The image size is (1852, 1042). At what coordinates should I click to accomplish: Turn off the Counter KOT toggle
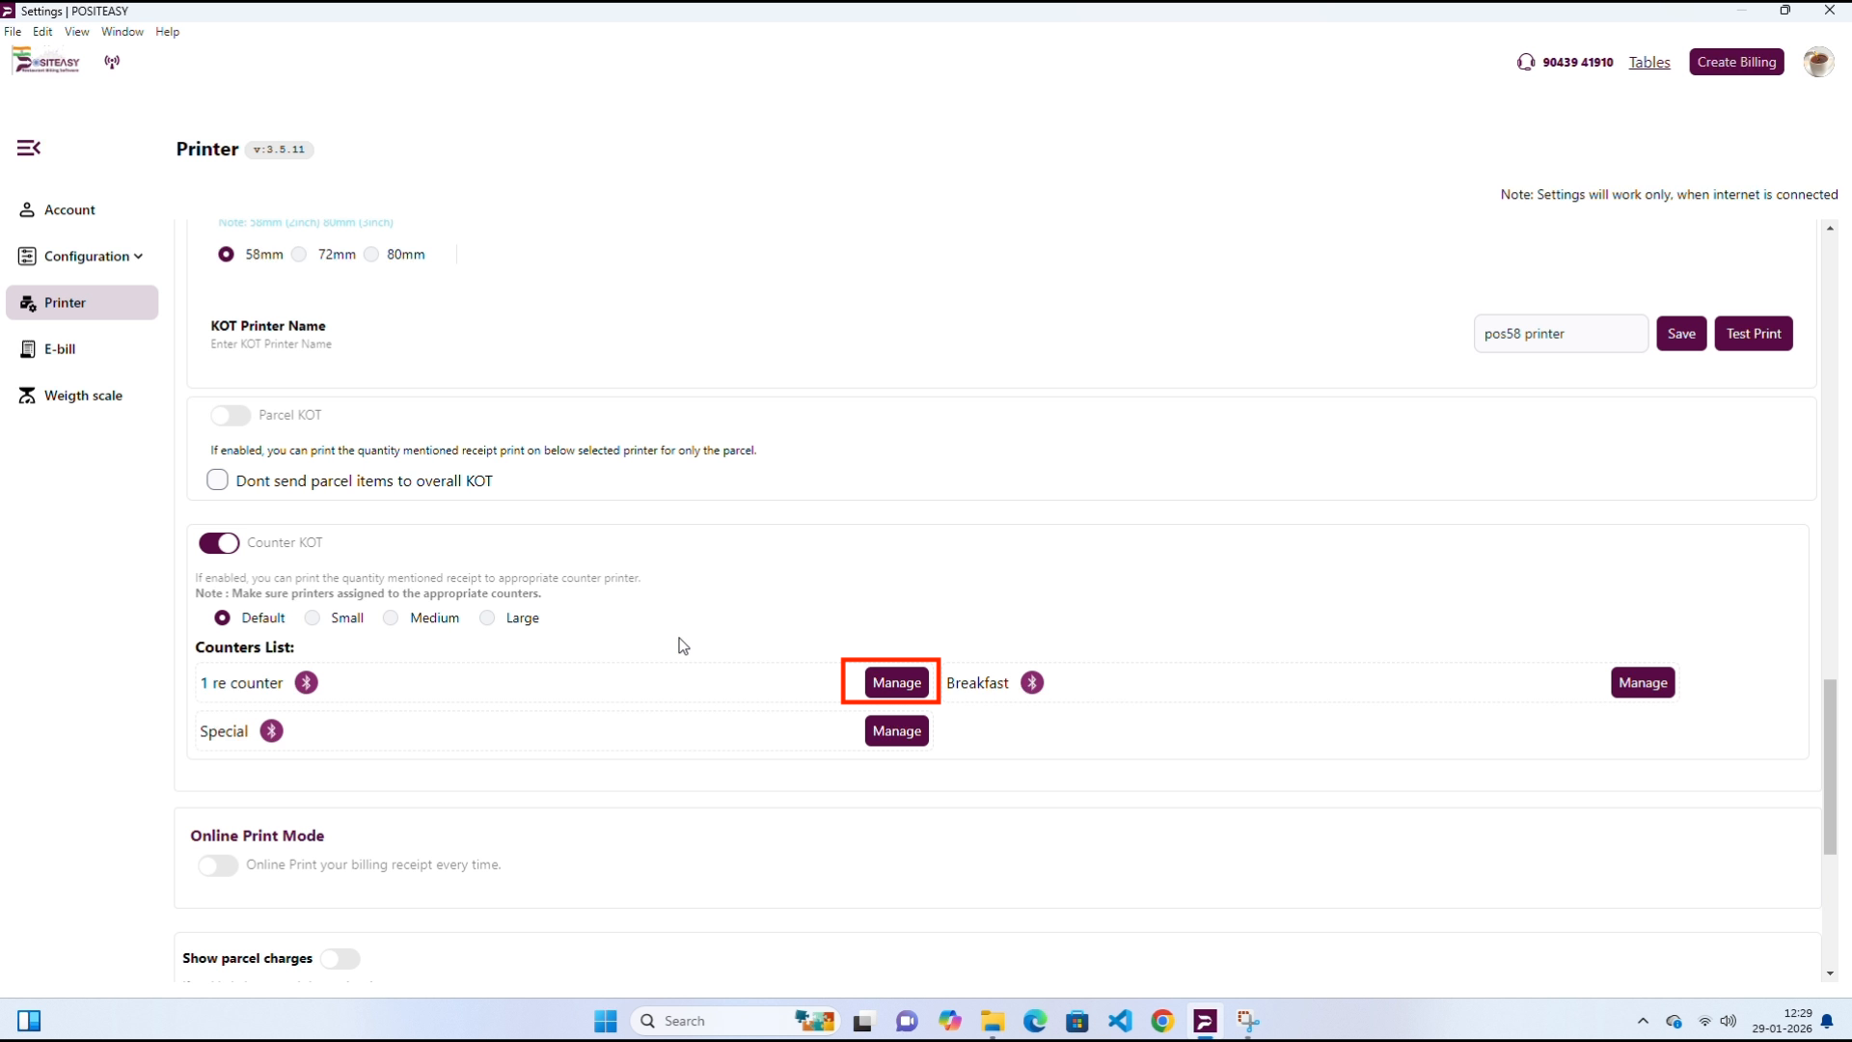click(x=219, y=543)
